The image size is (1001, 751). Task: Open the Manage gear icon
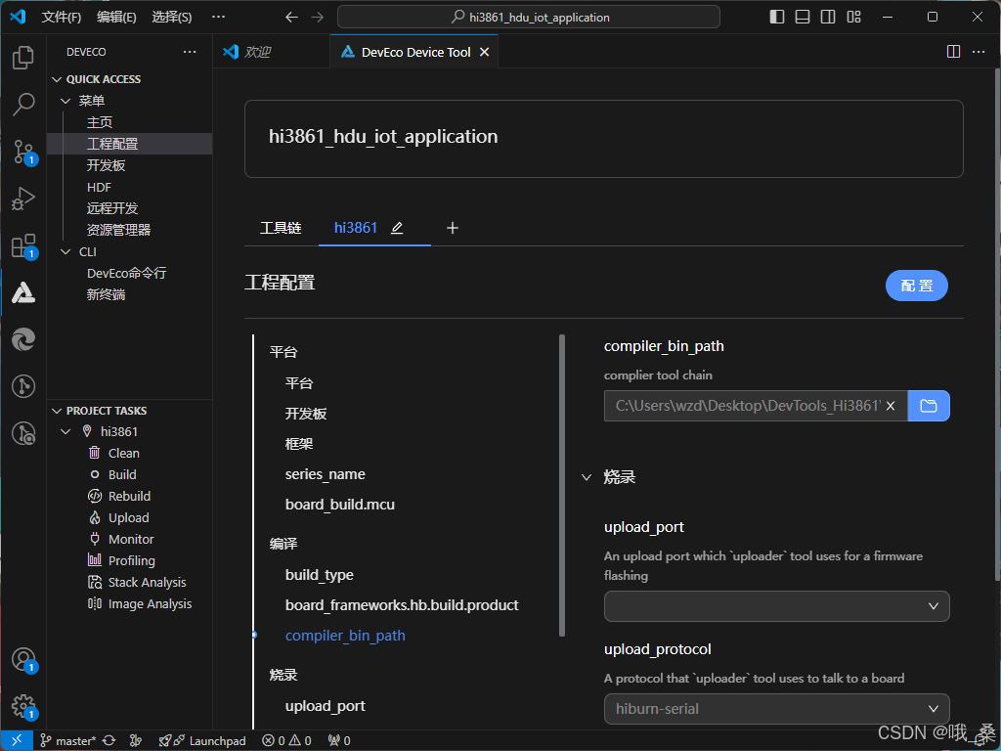point(23,706)
